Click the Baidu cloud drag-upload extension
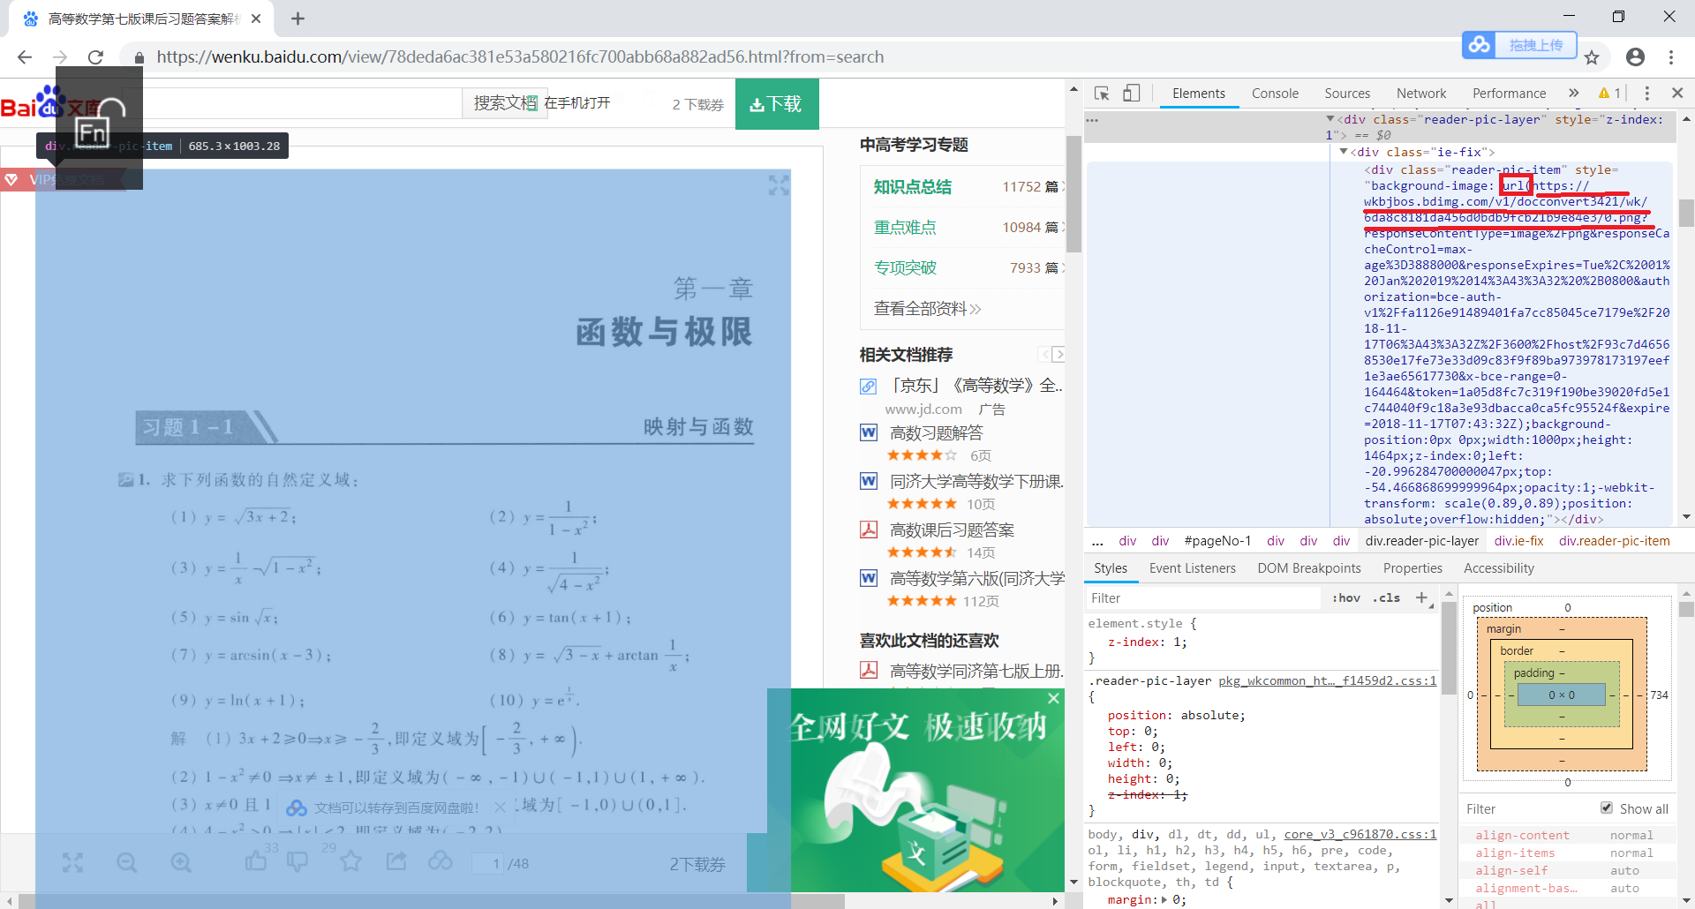The height and width of the screenshot is (909, 1695). [1519, 45]
